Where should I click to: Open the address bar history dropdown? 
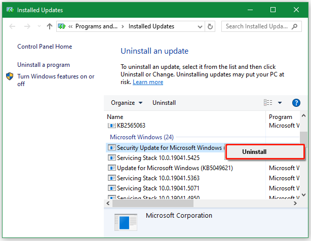click(x=199, y=26)
